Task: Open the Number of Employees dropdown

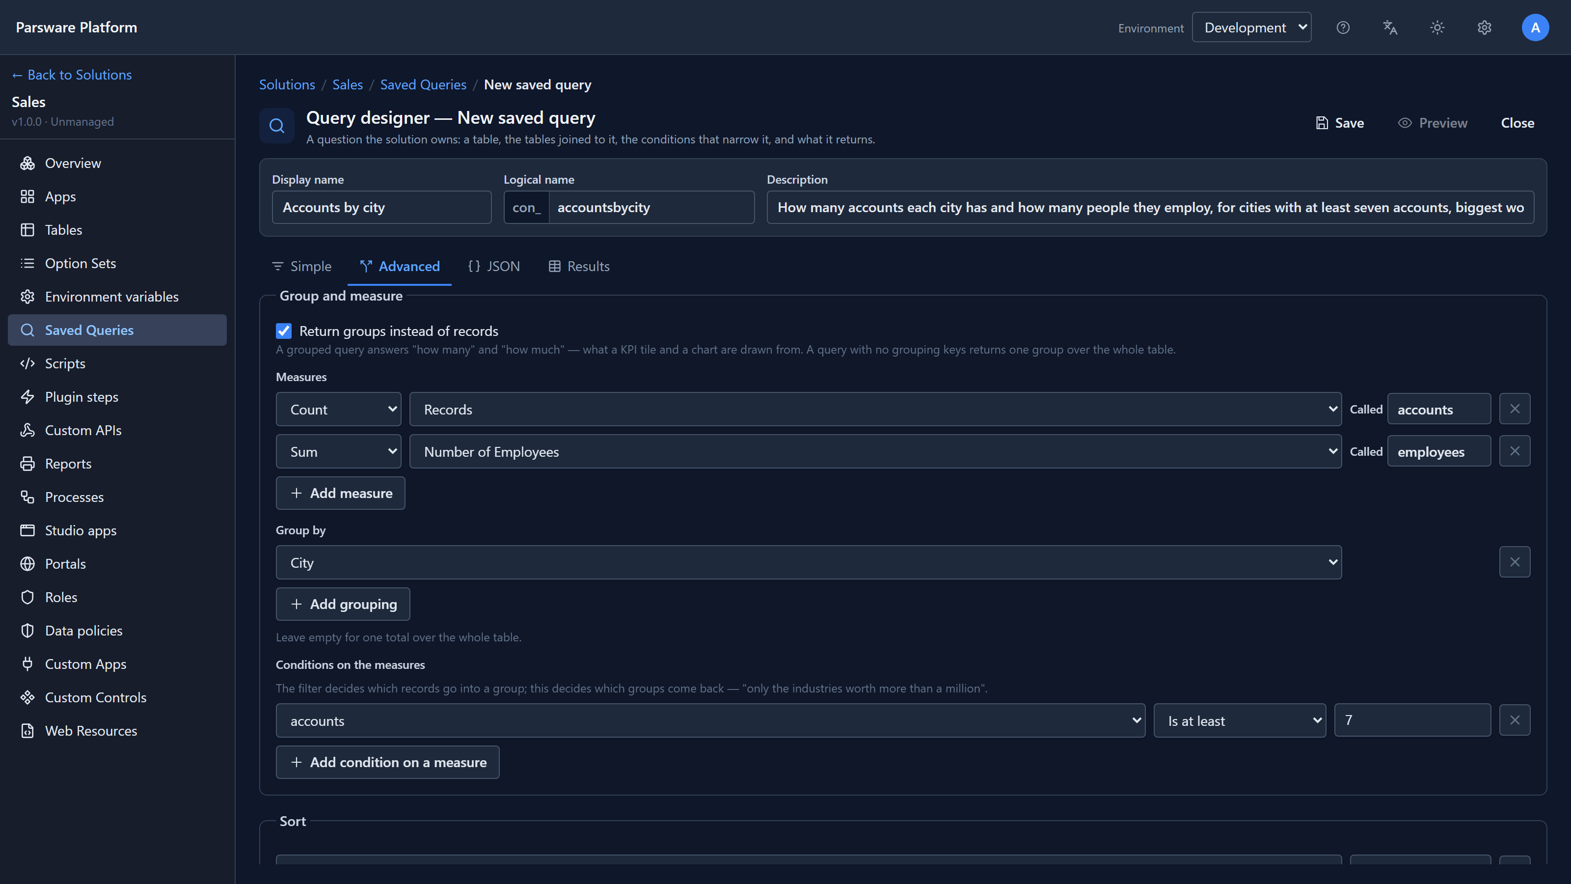Action: click(875, 451)
